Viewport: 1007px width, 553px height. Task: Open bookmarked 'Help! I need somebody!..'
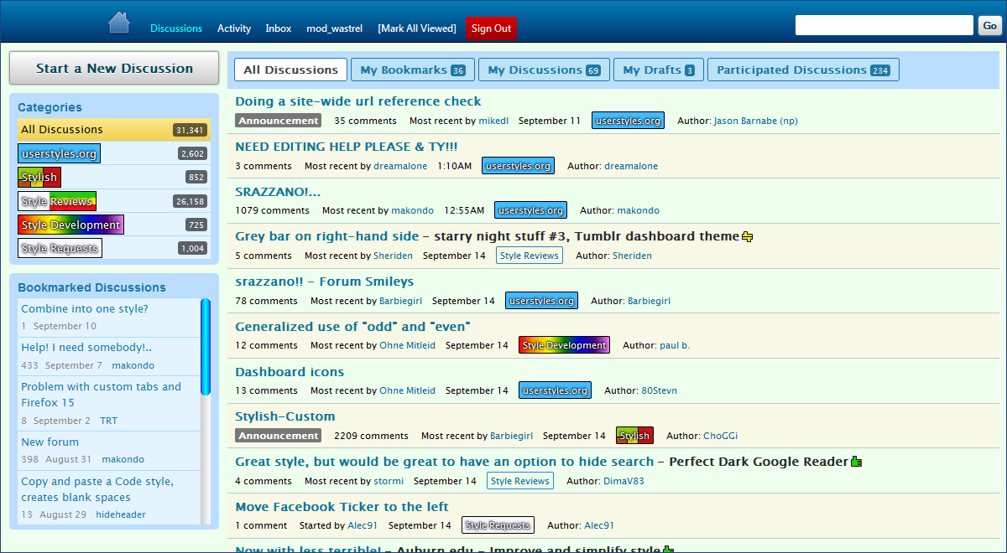tap(86, 348)
